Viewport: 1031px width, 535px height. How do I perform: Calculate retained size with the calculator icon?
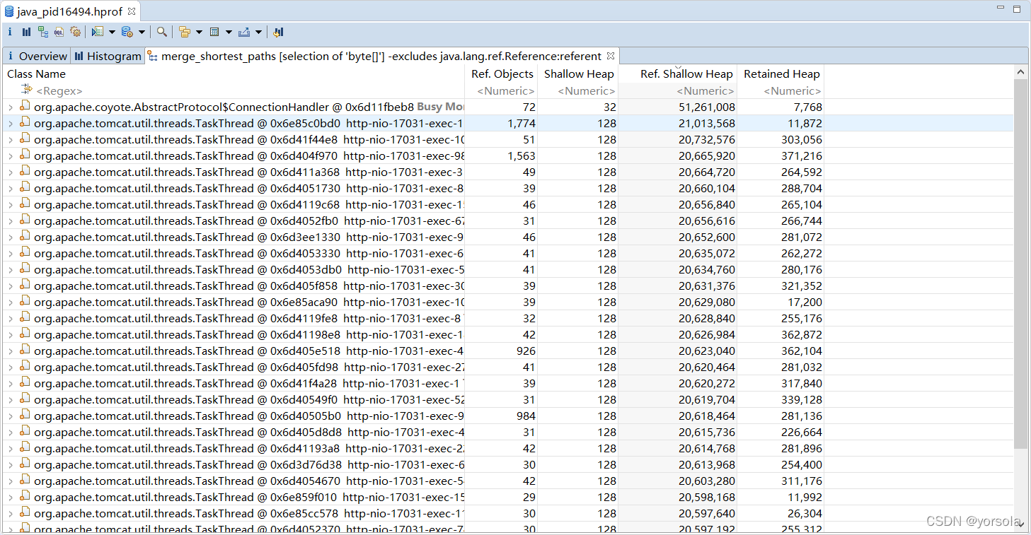pos(213,32)
